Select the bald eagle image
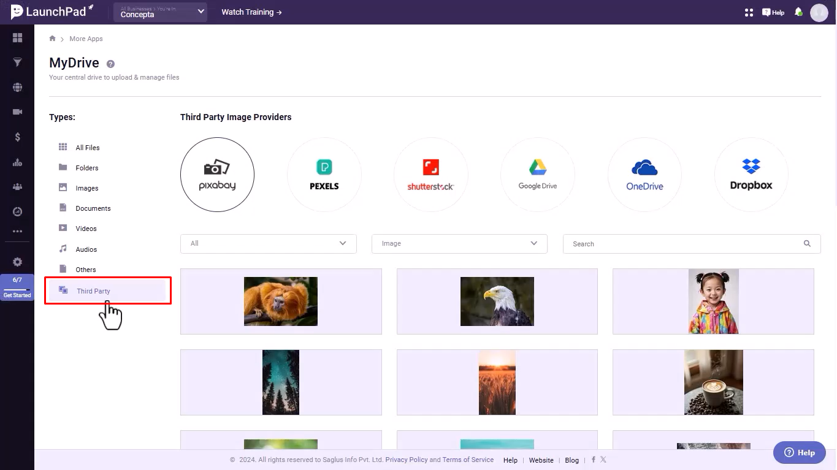 tap(497, 301)
